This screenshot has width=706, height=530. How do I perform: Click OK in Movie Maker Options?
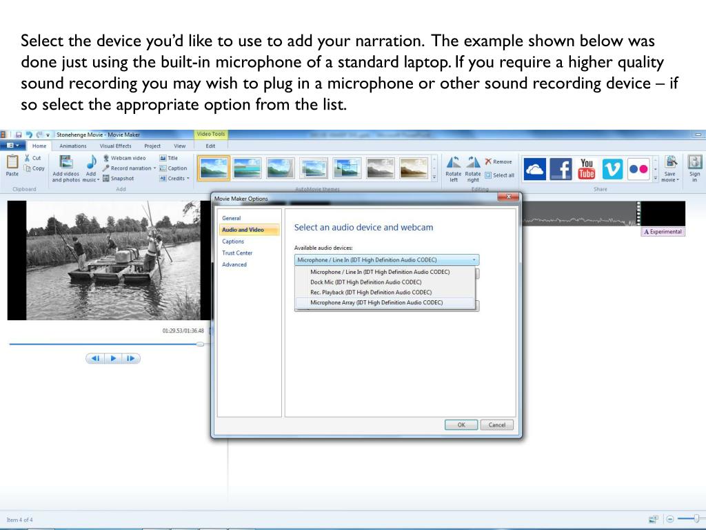461,425
